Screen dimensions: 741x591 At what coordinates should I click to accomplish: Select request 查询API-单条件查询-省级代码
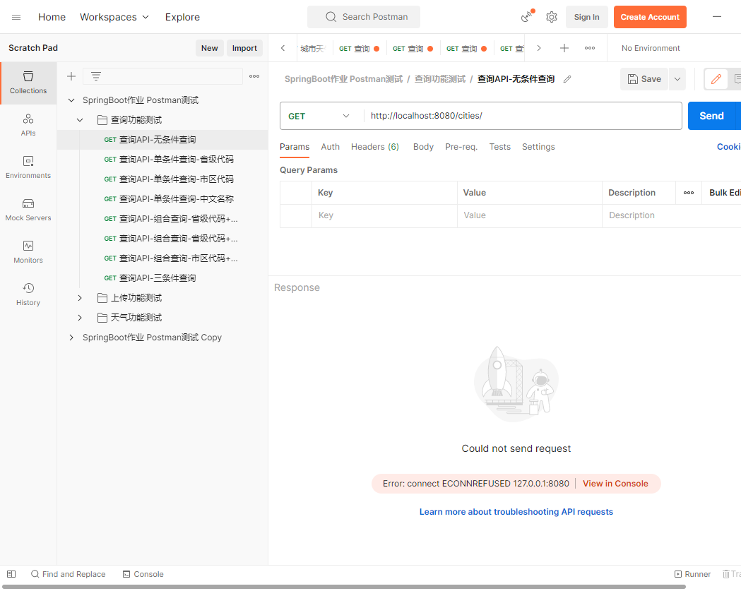[x=162, y=160]
